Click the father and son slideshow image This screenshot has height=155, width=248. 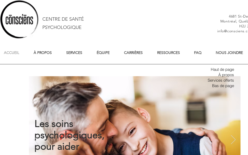(x=135, y=116)
